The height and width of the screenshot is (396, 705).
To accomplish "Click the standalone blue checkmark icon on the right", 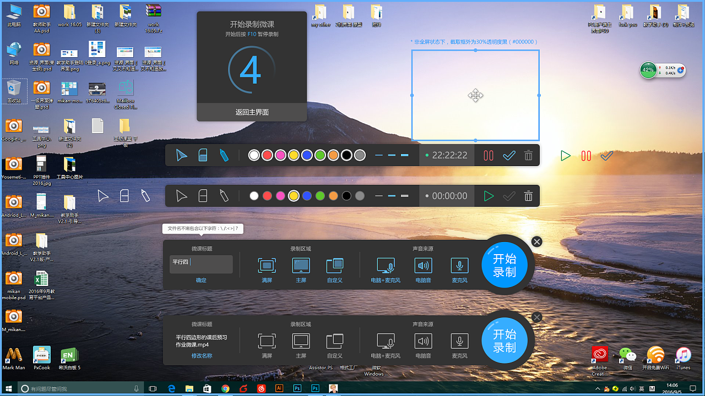I will click(x=607, y=156).
